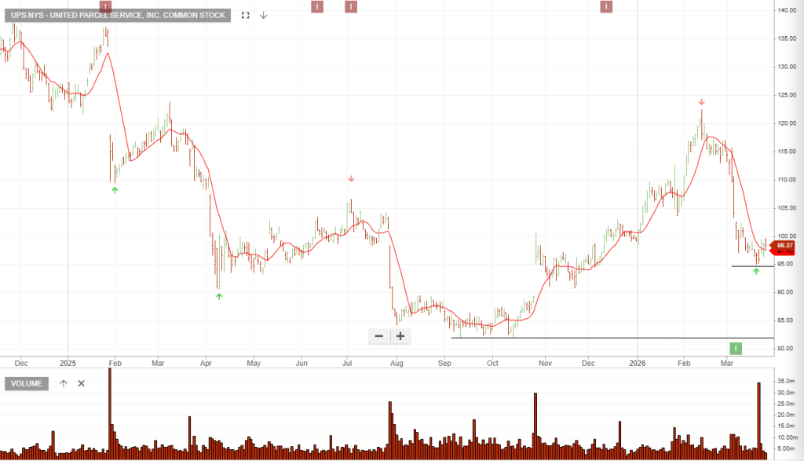This screenshot has height=461, width=804.
Task: Click the green buy arrow below April low
Action: [x=219, y=296]
